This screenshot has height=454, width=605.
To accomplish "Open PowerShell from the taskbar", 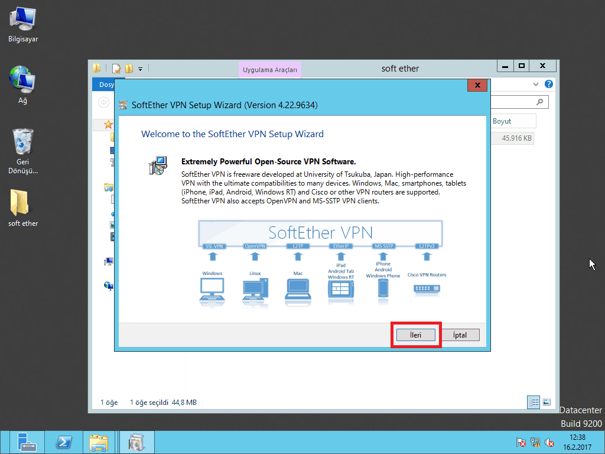I will pos(63,442).
